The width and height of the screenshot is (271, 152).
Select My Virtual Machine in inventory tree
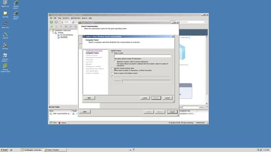coord(66,35)
